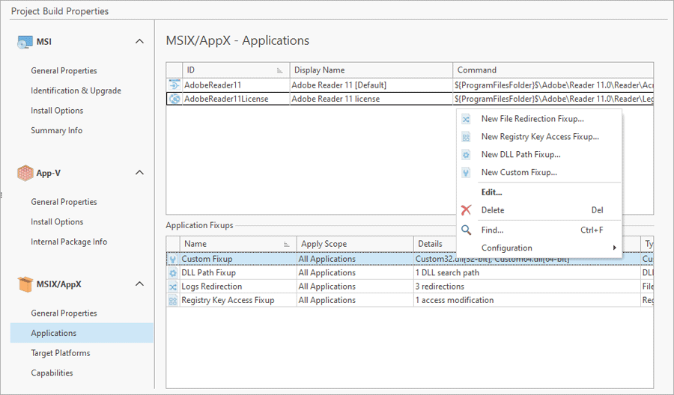Click the AdobeReader11 row icon
This screenshot has height=395, width=674.
tap(174, 85)
